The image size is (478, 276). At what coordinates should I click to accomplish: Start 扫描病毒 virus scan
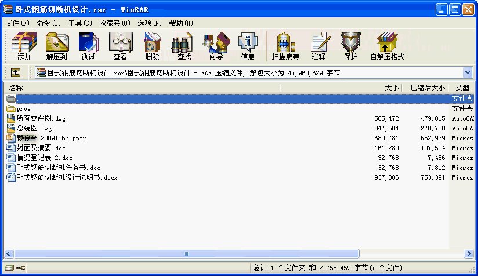tap(284, 46)
